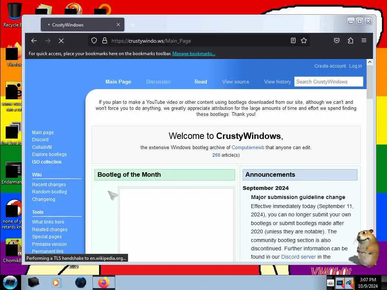
Task: Close the CrustyWindows tab
Action: [118, 25]
